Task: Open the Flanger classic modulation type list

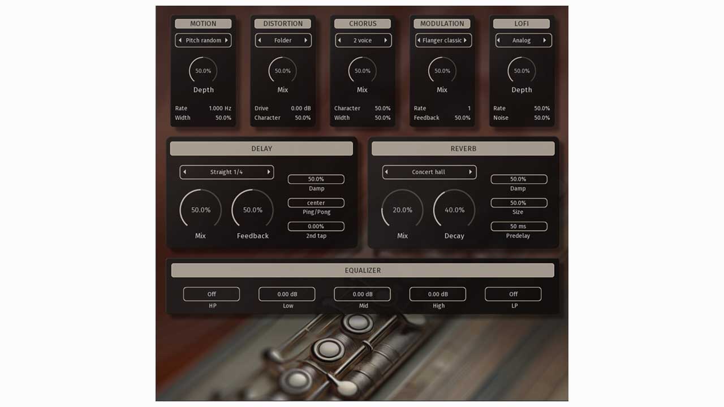Action: [442, 41]
